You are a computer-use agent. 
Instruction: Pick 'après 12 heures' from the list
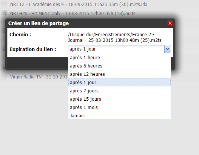point(119,74)
